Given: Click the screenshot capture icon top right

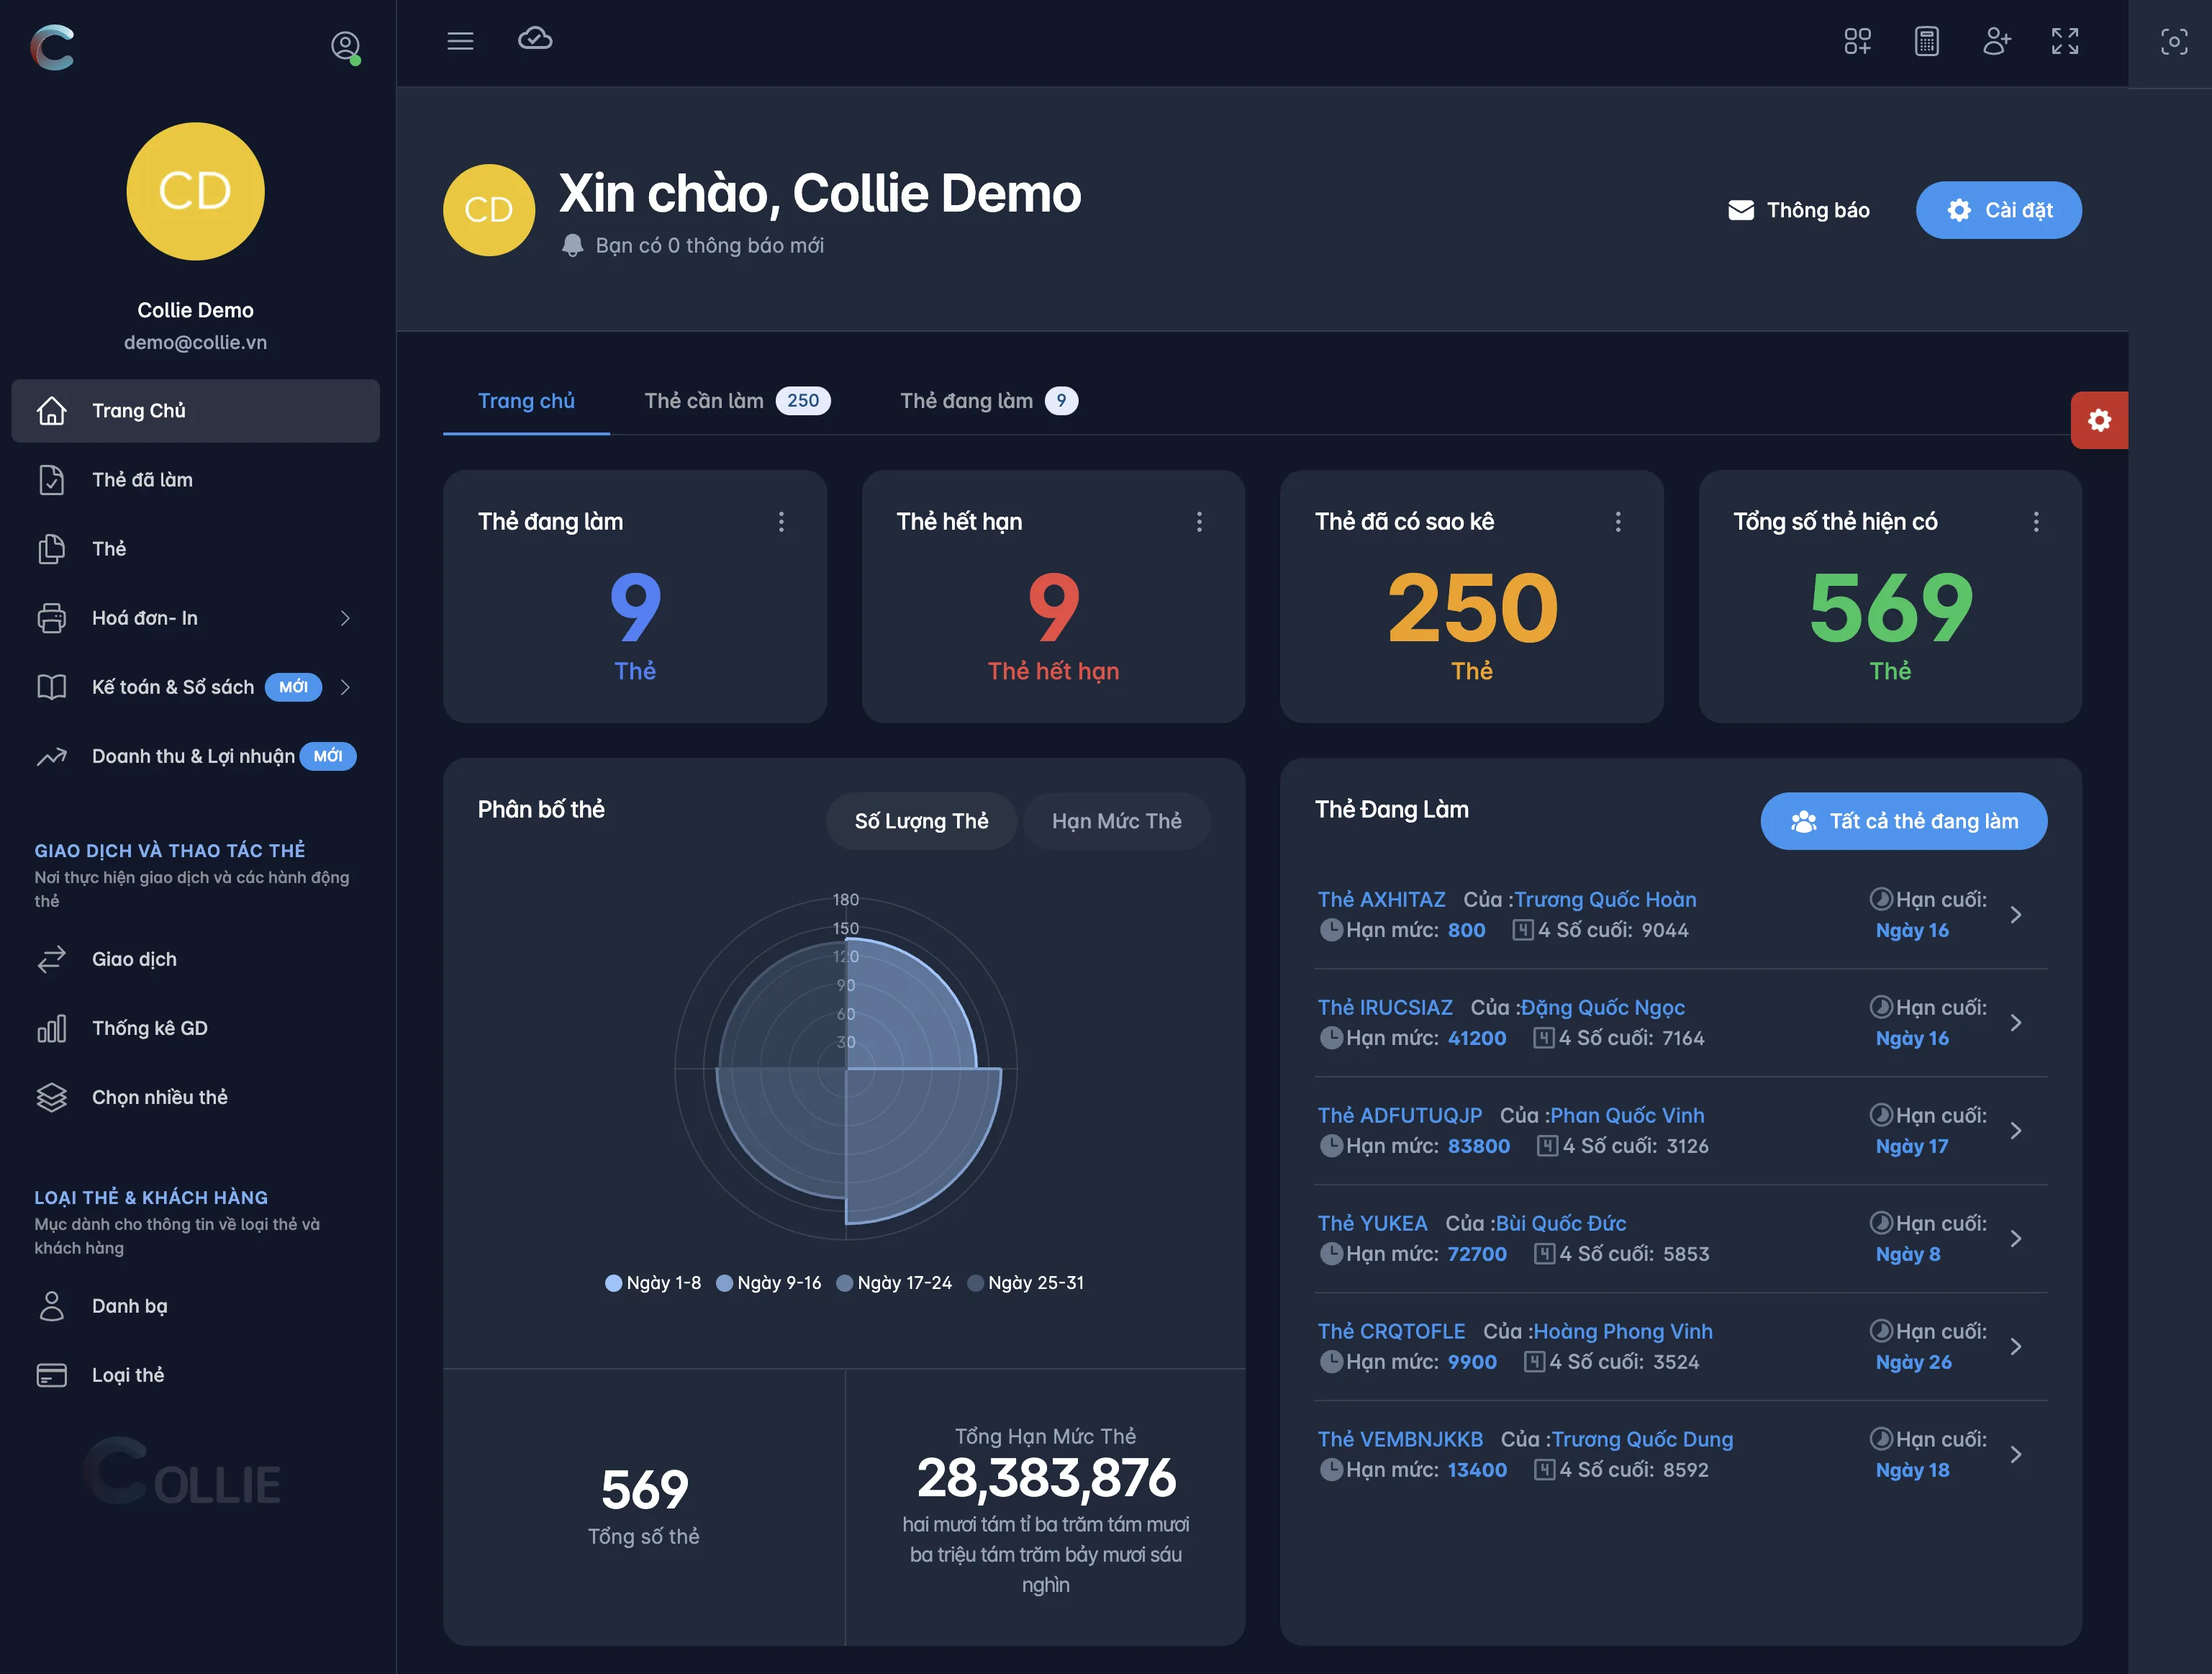Looking at the screenshot, I should click(x=2173, y=42).
